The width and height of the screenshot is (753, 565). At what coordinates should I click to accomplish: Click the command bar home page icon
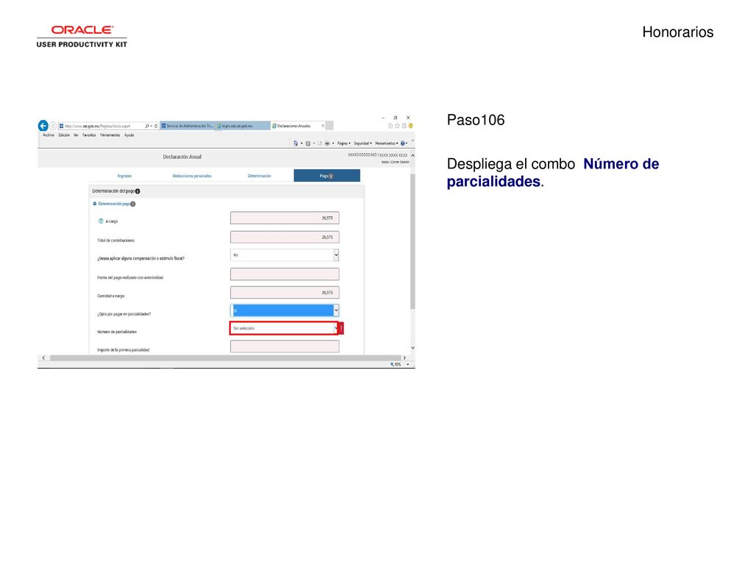click(296, 143)
